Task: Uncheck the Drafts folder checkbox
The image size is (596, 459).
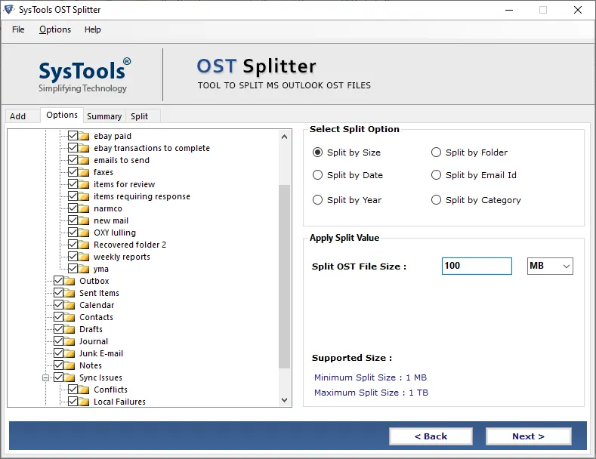Action: pyautogui.click(x=58, y=329)
